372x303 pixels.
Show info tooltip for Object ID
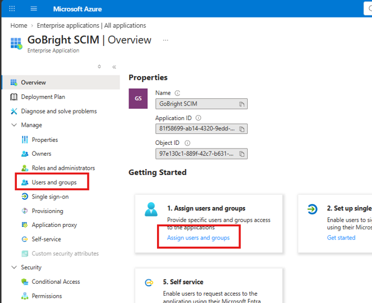187,143
